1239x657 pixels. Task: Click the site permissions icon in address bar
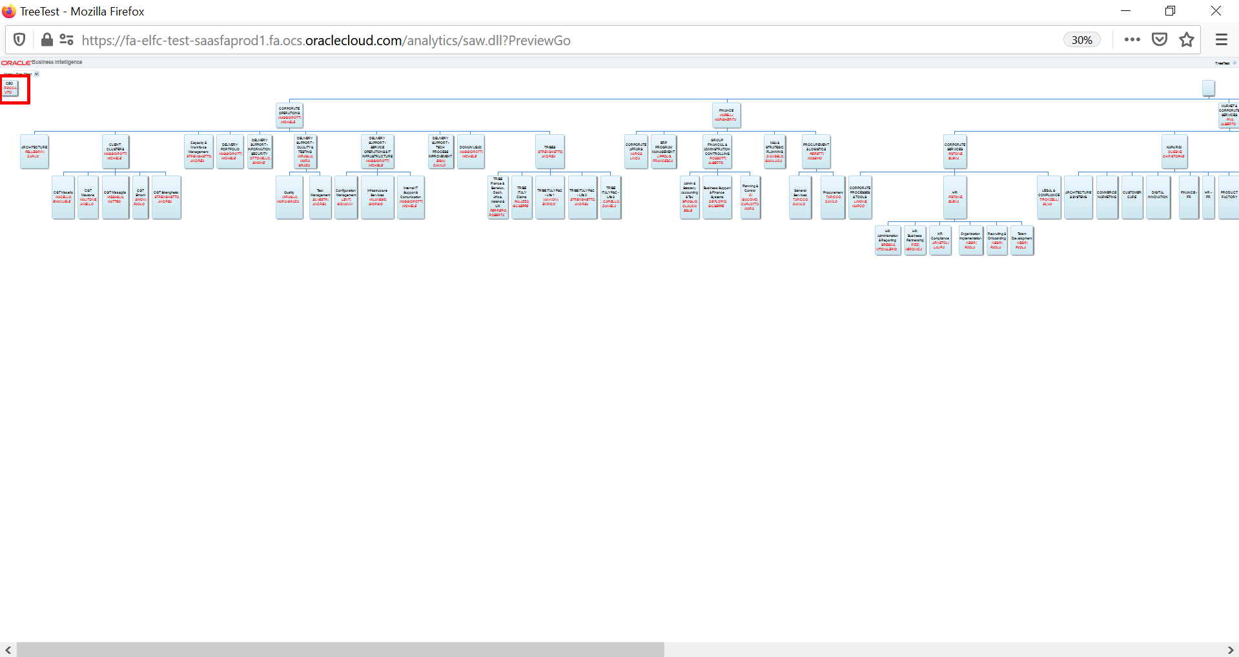coord(66,39)
